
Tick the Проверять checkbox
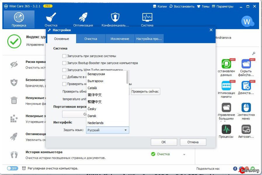coord(64,84)
